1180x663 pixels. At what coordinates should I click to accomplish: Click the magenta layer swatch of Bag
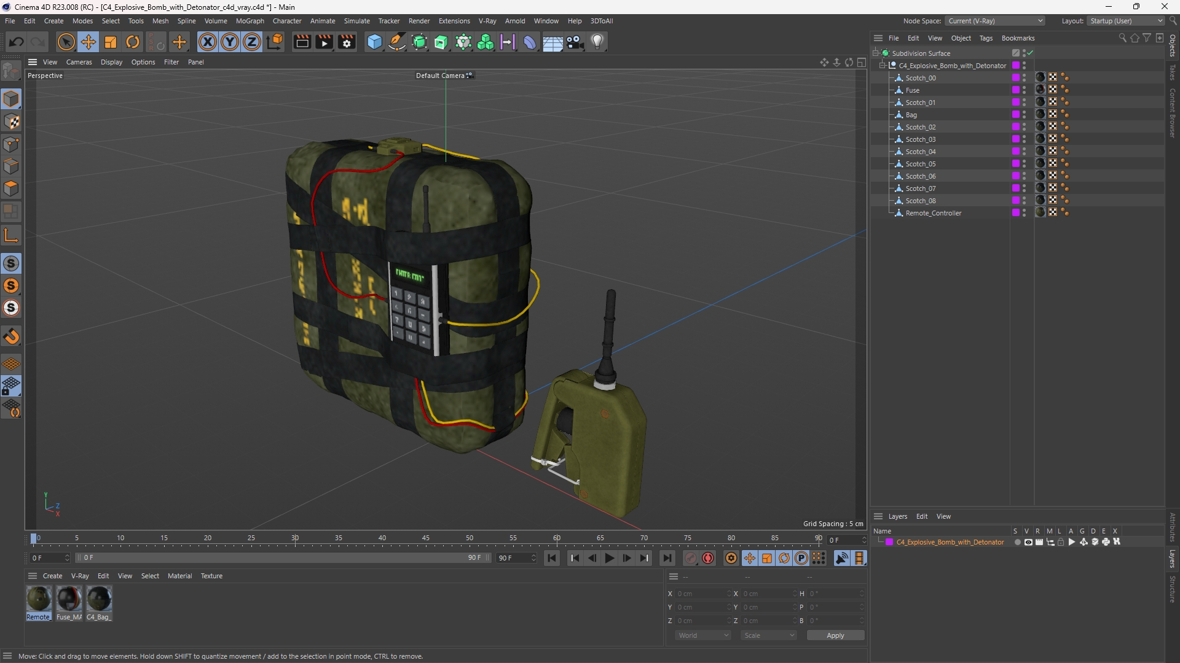pos(1015,115)
